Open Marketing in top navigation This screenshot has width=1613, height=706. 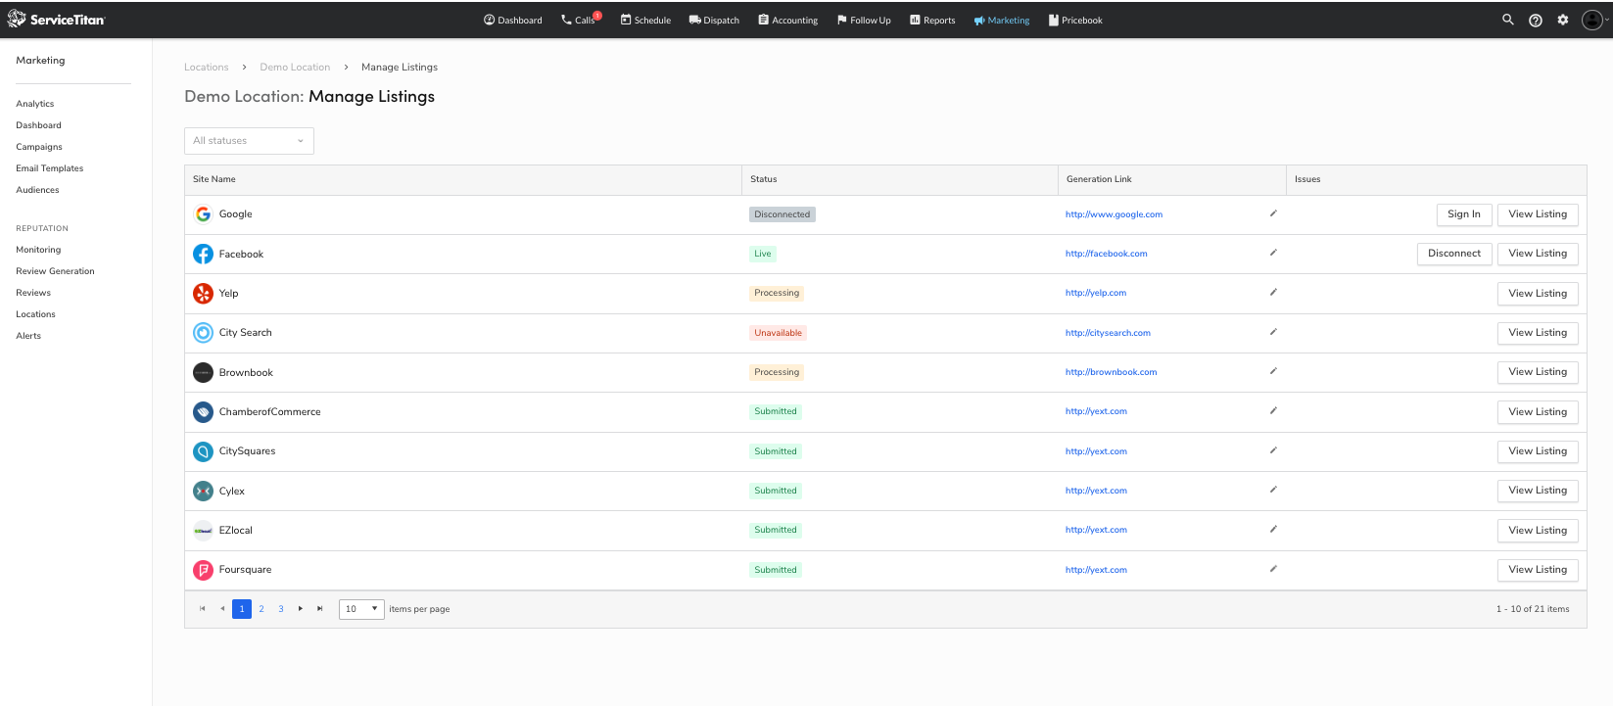(x=1002, y=20)
